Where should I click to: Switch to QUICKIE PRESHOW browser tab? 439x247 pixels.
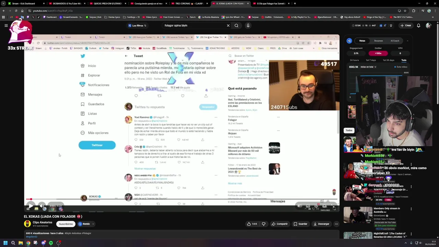pyautogui.click(x=108, y=3)
